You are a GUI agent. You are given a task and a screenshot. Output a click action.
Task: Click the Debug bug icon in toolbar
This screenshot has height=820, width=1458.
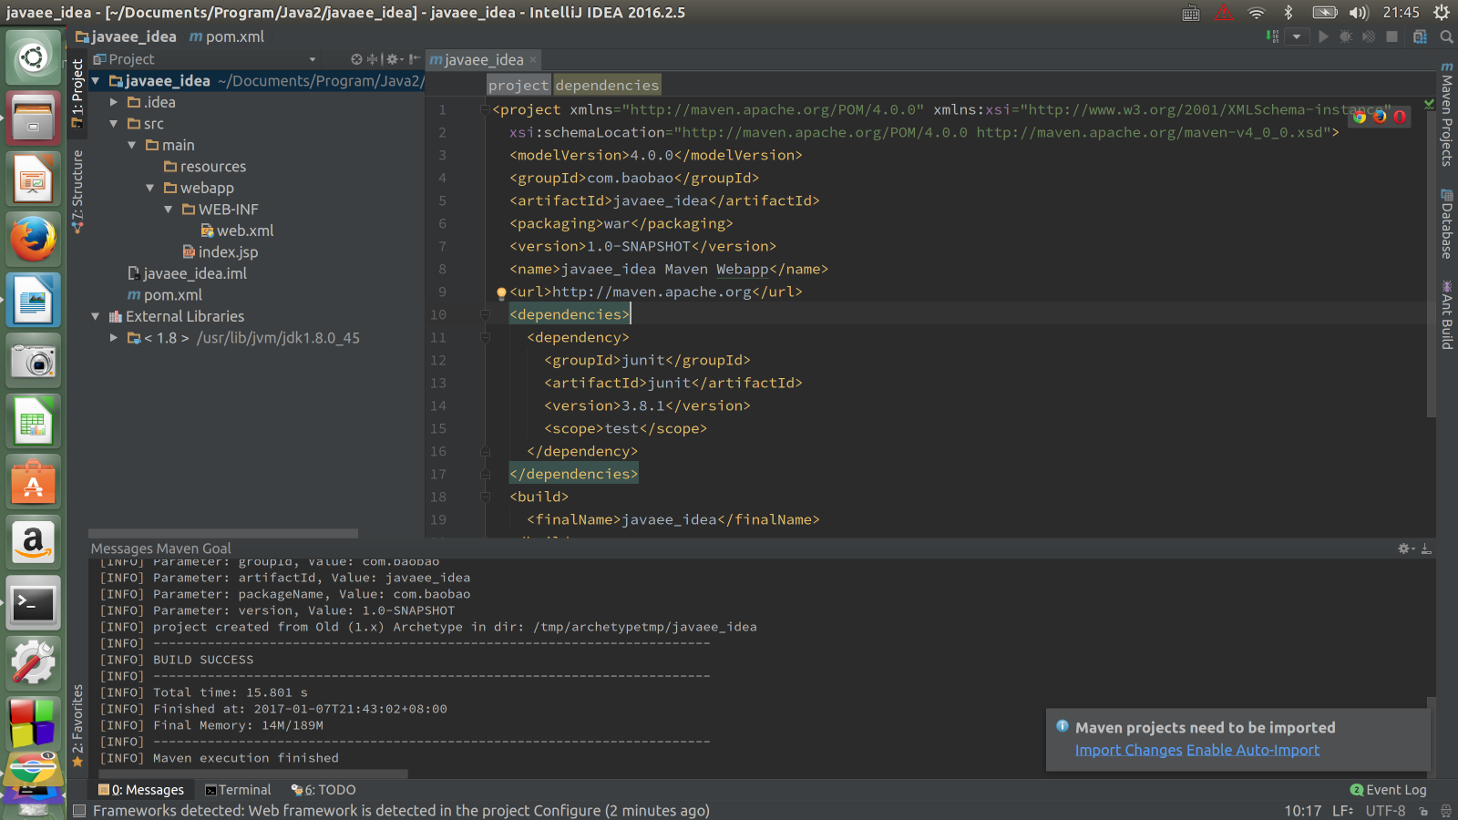coord(1346,36)
